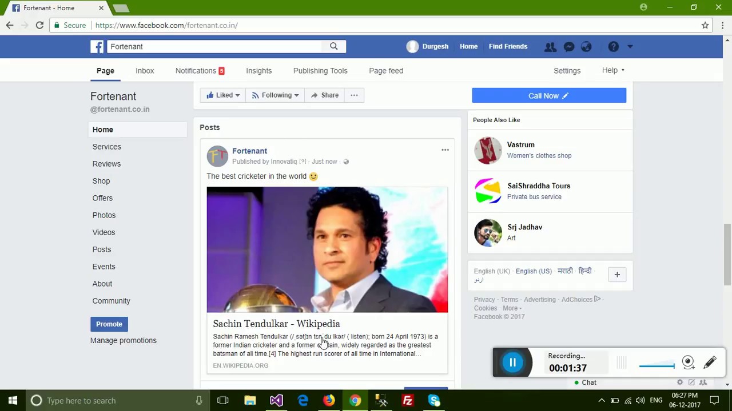The height and width of the screenshot is (411, 732).
Task: Expand the Liked dropdown button
Action: pos(223,95)
